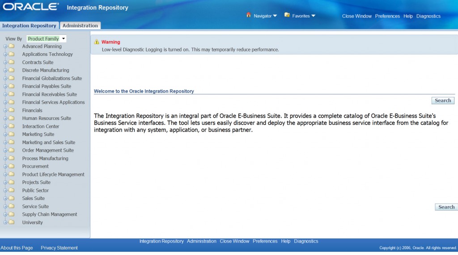Open Diagnostics from the top header
Screen dimensions: 458x255
428,16
